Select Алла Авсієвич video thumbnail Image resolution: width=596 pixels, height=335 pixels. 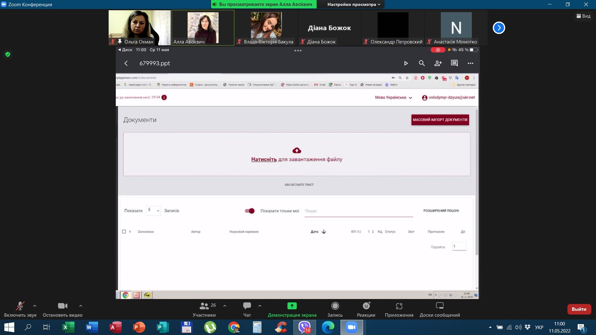point(203,28)
